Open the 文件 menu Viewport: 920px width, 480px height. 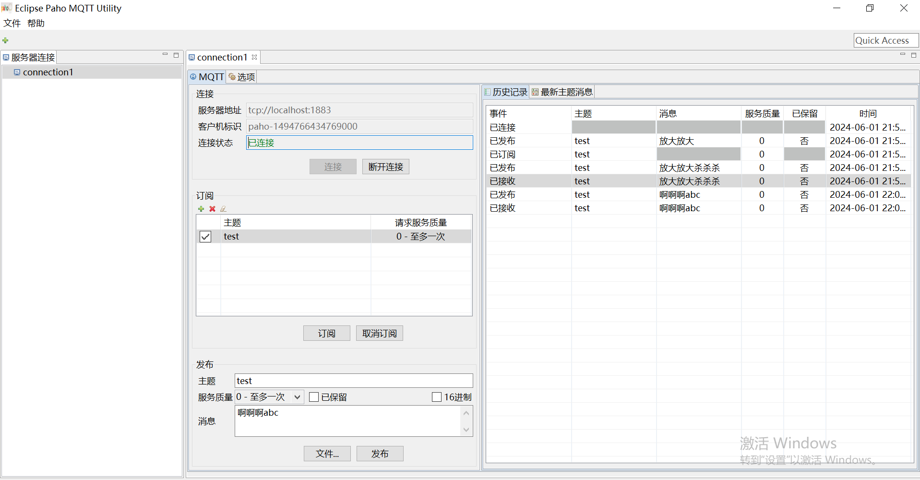point(12,23)
